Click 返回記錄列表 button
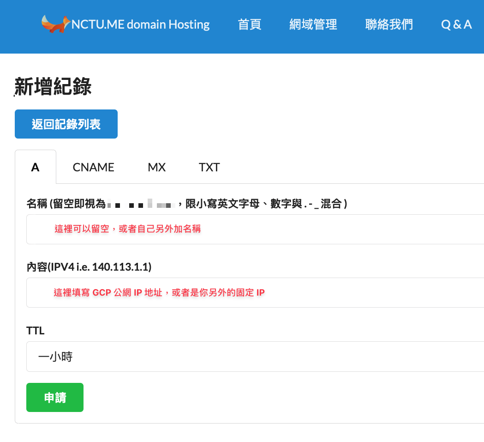 pos(66,124)
